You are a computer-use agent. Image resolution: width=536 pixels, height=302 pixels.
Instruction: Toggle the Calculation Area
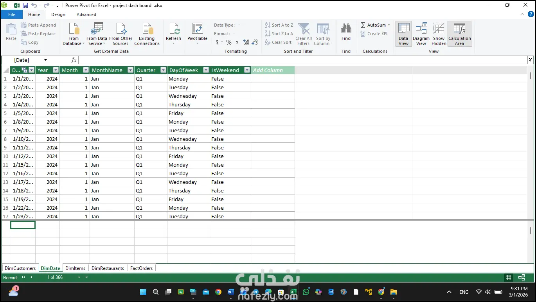coord(460,34)
